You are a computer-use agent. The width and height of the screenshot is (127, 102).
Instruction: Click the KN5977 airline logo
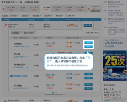pos(5,25)
